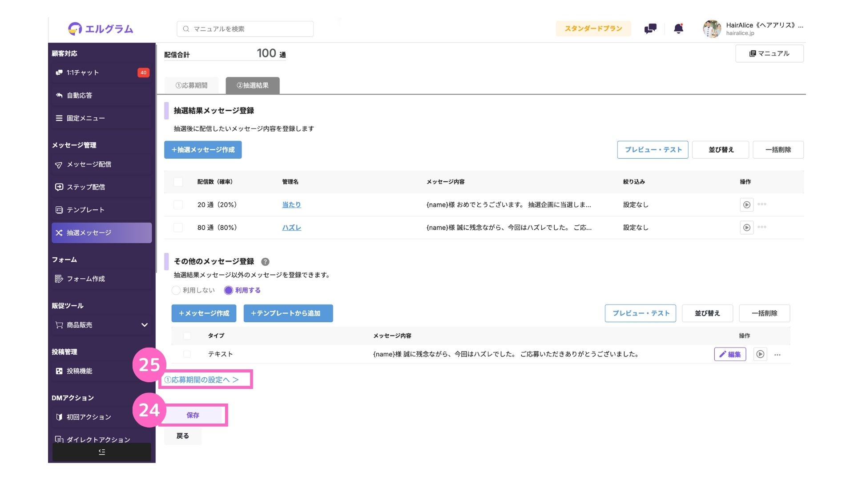This screenshot has height=480, width=854.
Task: Click ＋テンプレートから追加 button
Action: tap(288, 313)
